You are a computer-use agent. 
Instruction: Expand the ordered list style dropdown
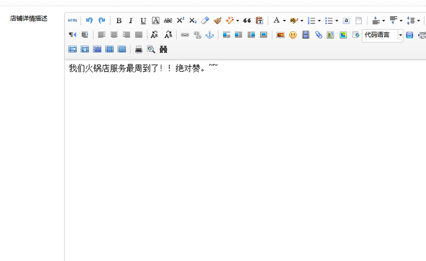[x=319, y=21]
